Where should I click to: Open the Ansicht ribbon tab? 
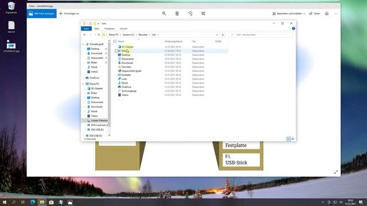coord(124,29)
